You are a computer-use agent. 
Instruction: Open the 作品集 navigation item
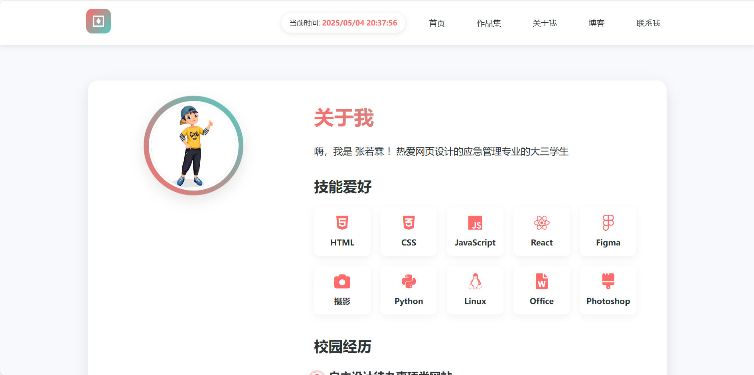pyautogui.click(x=489, y=23)
